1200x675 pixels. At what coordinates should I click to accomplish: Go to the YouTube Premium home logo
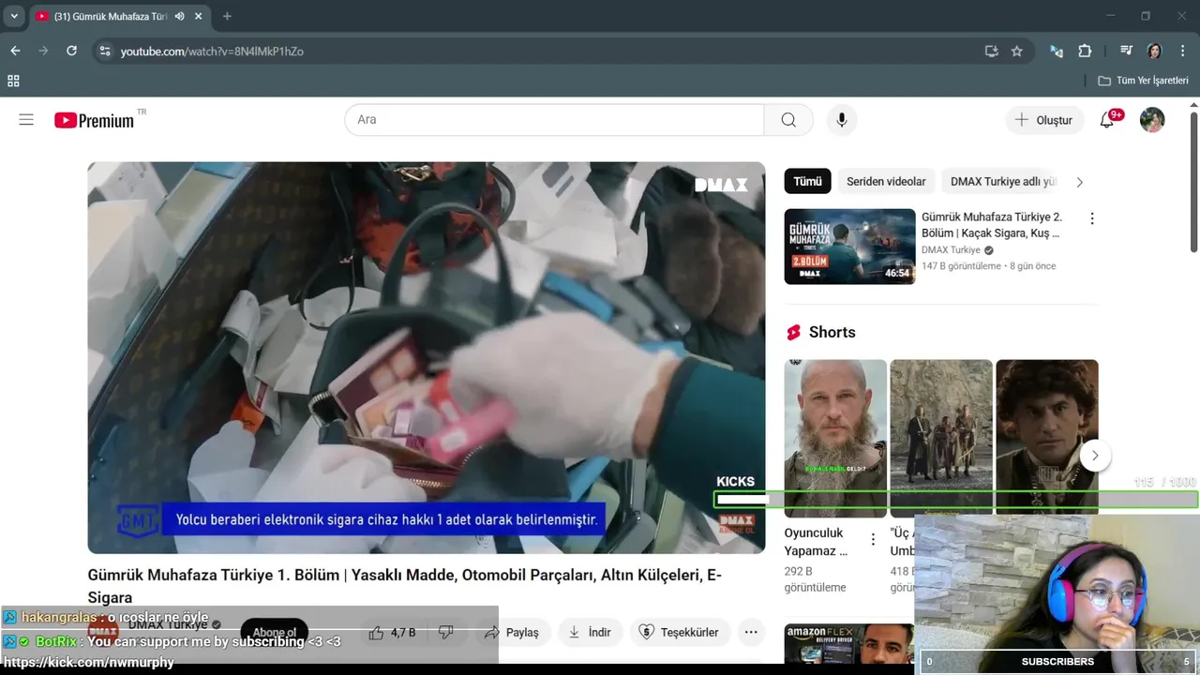[94, 120]
